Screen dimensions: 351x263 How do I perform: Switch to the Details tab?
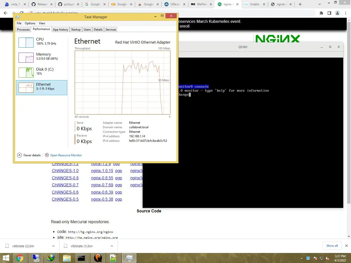click(x=98, y=30)
